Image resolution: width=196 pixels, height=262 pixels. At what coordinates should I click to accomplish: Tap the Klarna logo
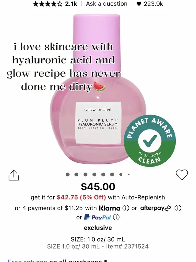coord(110,208)
